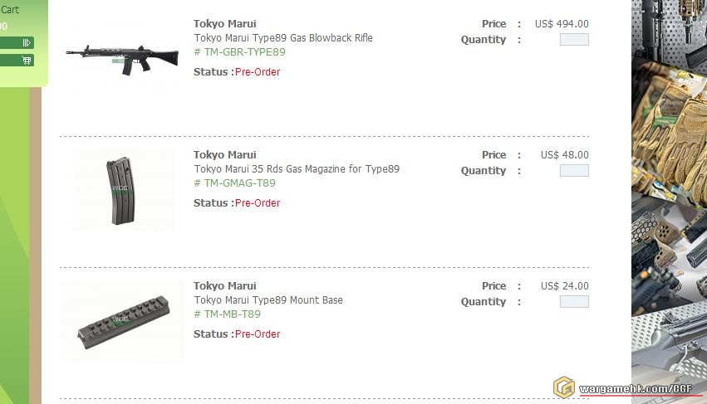Open the 35 Rds Gas Magazine for Type89 link
Screen dimensions: 707x404
click(297, 169)
